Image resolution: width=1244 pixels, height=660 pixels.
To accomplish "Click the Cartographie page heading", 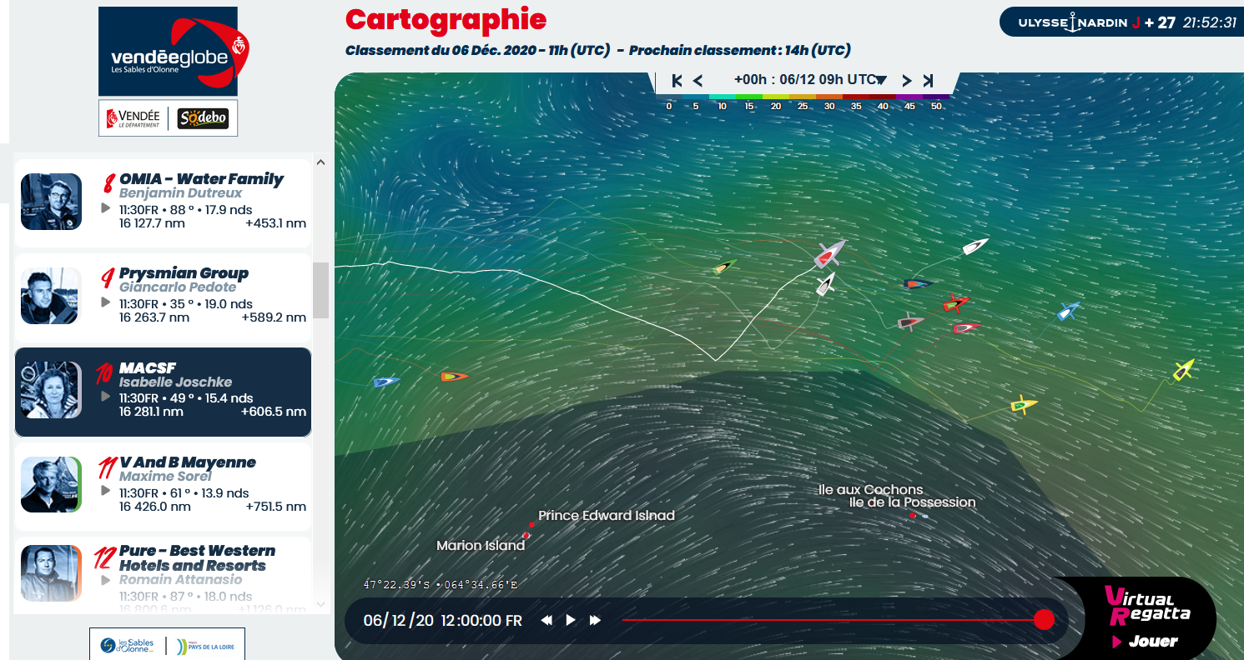I will point(446,19).
